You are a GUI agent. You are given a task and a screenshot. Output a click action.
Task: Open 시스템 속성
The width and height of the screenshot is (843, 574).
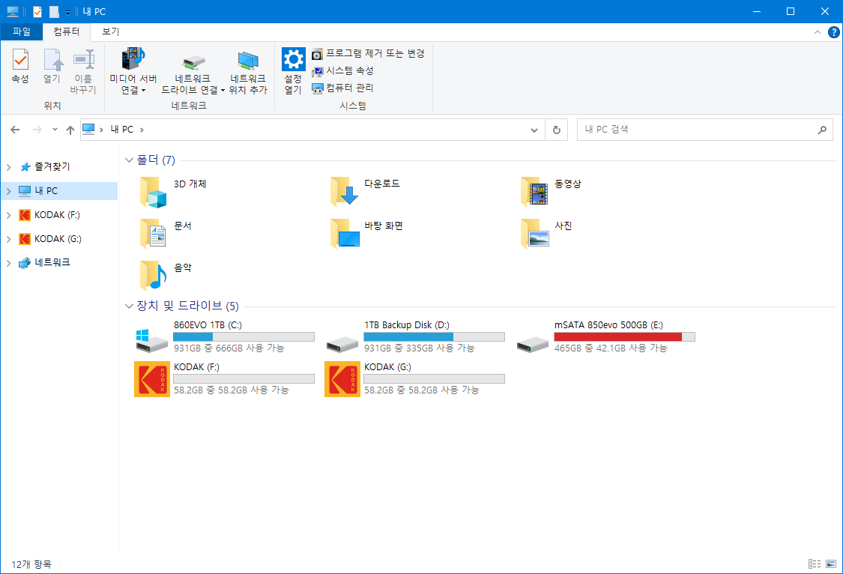point(342,70)
